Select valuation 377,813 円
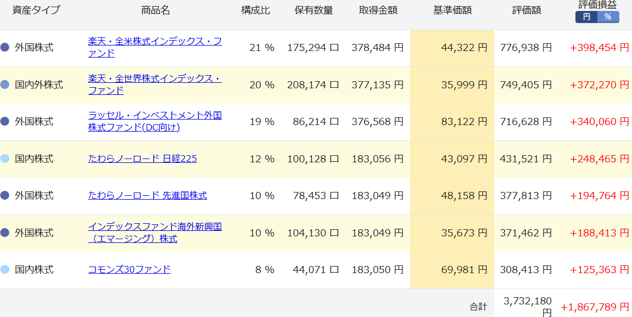Screen dimensions: 632x317 tap(526, 196)
